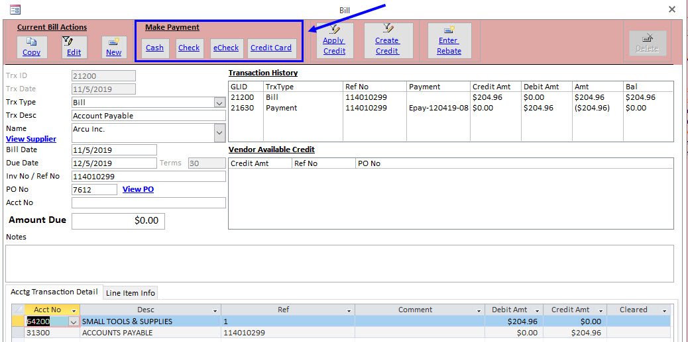Screen dimensions: 688x342
Task: Click the ($204.96) Amt value
Action: pyautogui.click(x=593, y=108)
